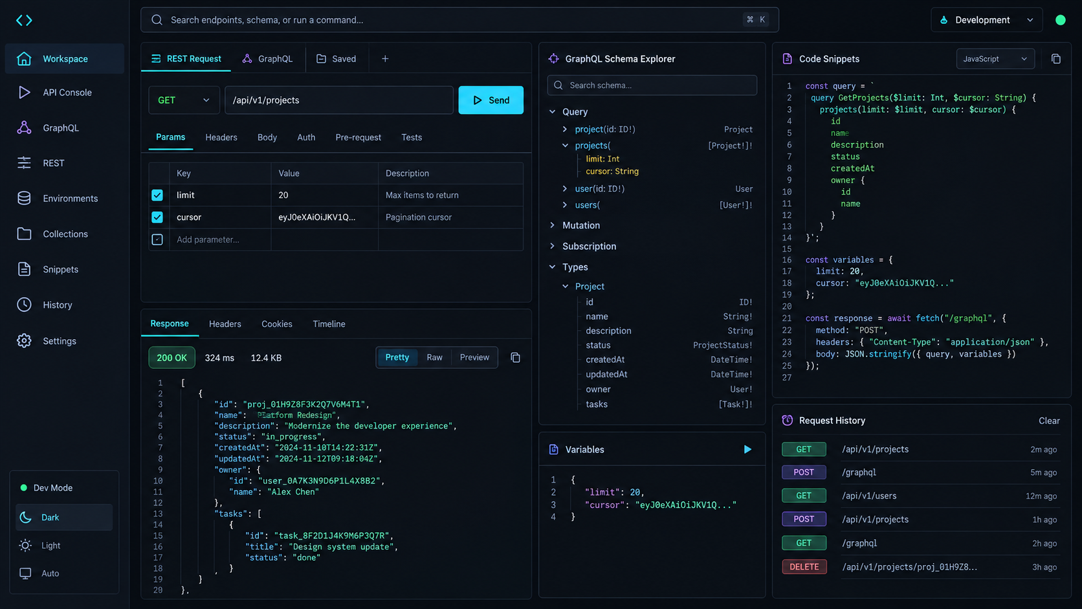
Task: Open Environments database icon
Action: [x=24, y=198]
